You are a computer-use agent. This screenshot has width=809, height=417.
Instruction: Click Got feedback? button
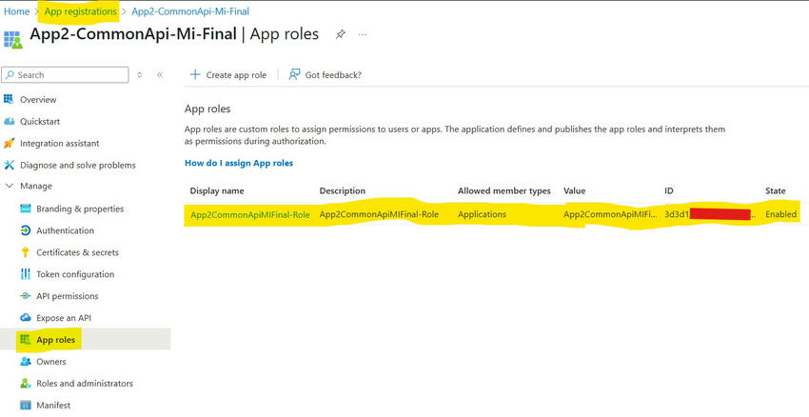coord(326,75)
